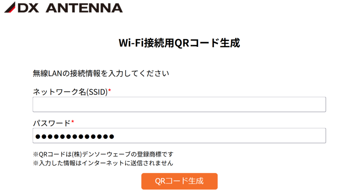Click the DX ANTENNA slash logo mark

click(9, 7)
